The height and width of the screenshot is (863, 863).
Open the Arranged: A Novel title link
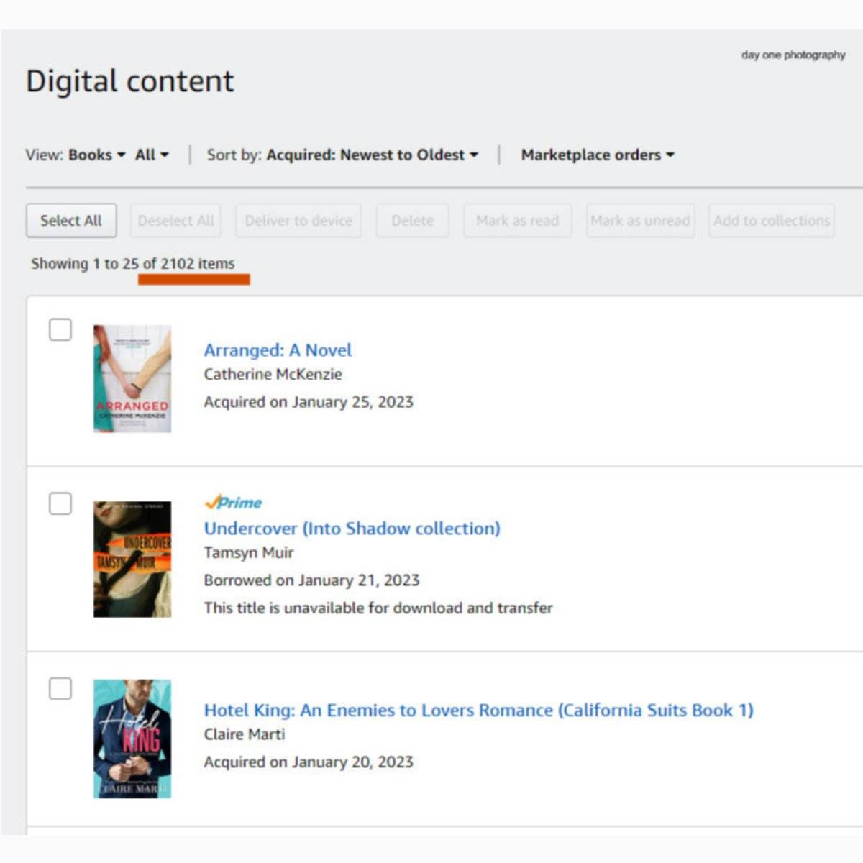(x=278, y=350)
